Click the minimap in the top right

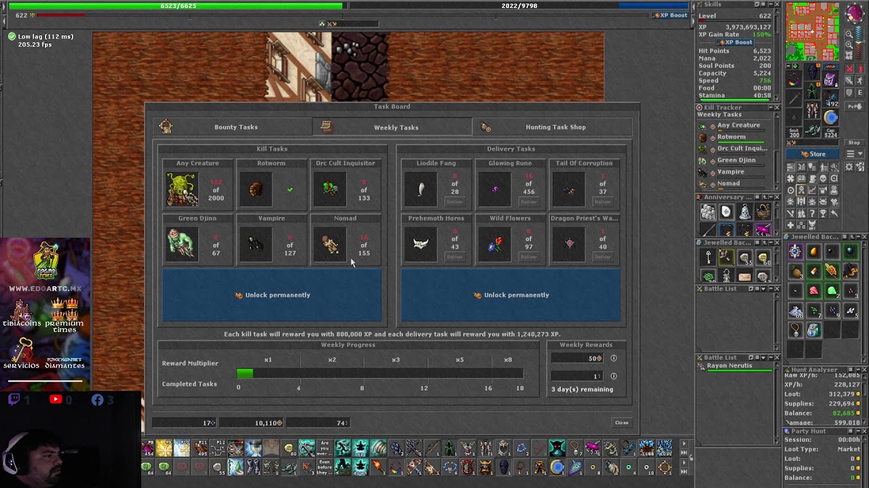812,32
